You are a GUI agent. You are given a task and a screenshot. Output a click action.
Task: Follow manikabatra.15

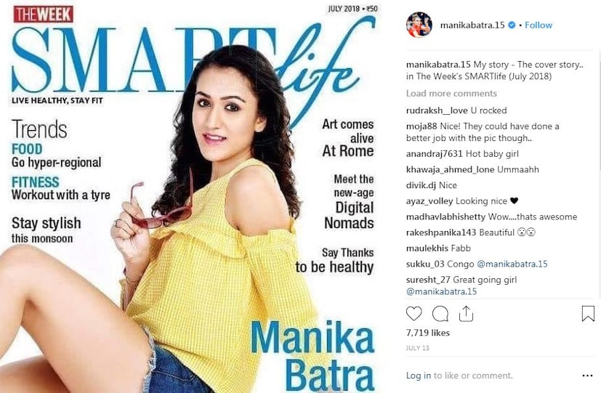coord(539,25)
